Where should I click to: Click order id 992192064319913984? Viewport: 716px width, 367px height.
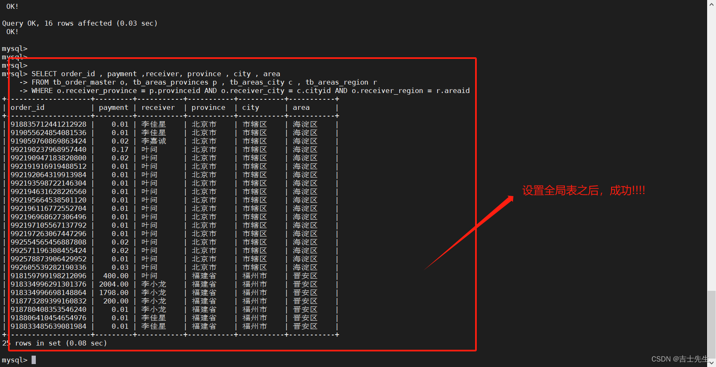[48, 175]
